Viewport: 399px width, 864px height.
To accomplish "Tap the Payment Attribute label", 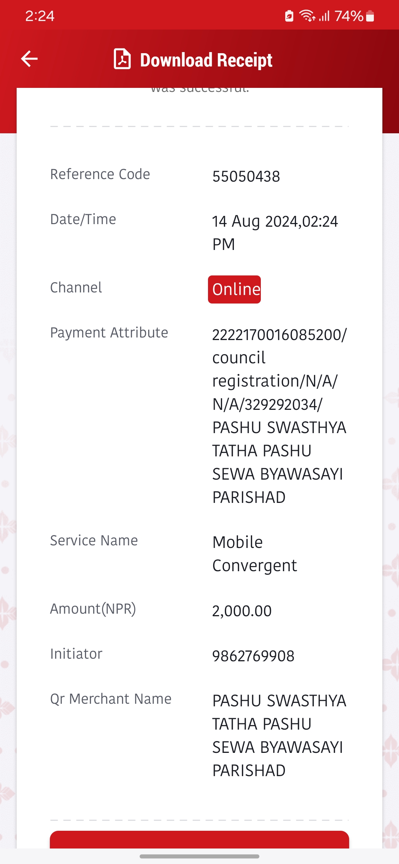I will pos(109,333).
